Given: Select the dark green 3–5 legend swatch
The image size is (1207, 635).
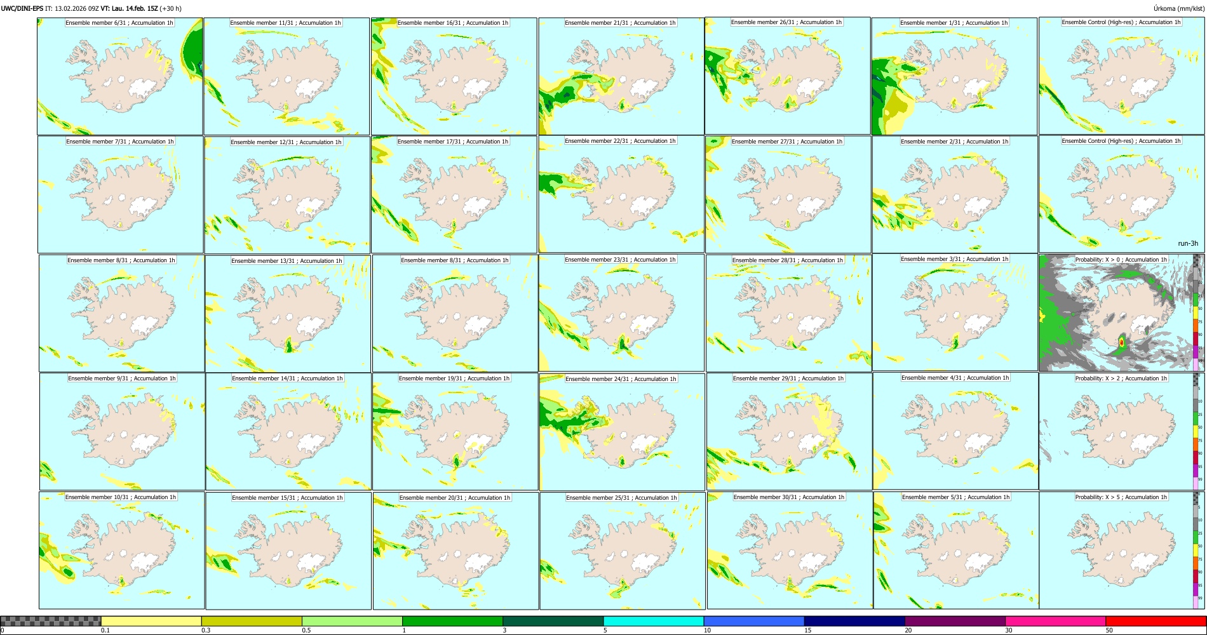Looking at the screenshot, I should coord(553,621).
